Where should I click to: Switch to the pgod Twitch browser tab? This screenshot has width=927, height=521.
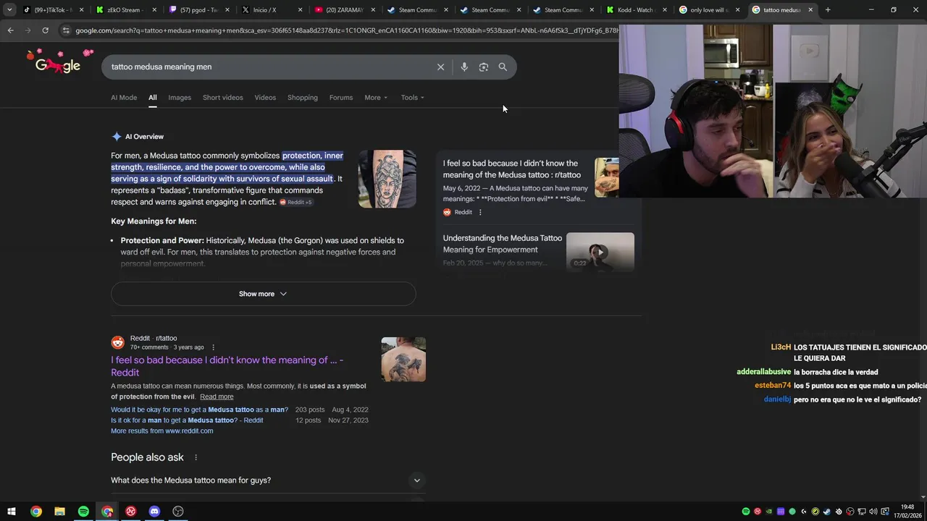pos(199,10)
